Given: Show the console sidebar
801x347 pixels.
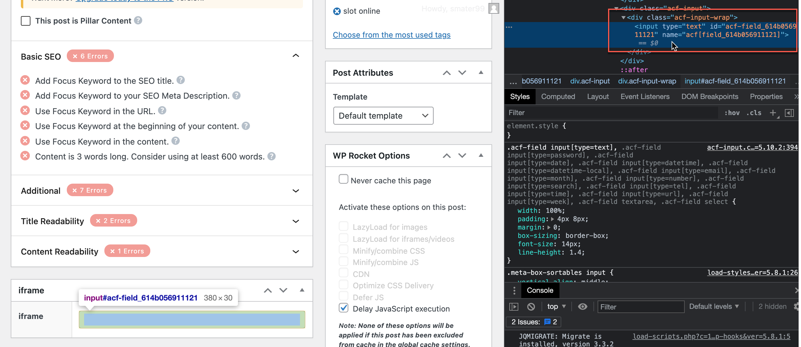Looking at the screenshot, I should coord(514,307).
